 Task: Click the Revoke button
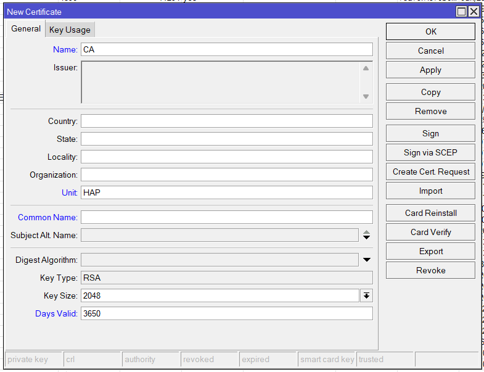(x=430, y=271)
